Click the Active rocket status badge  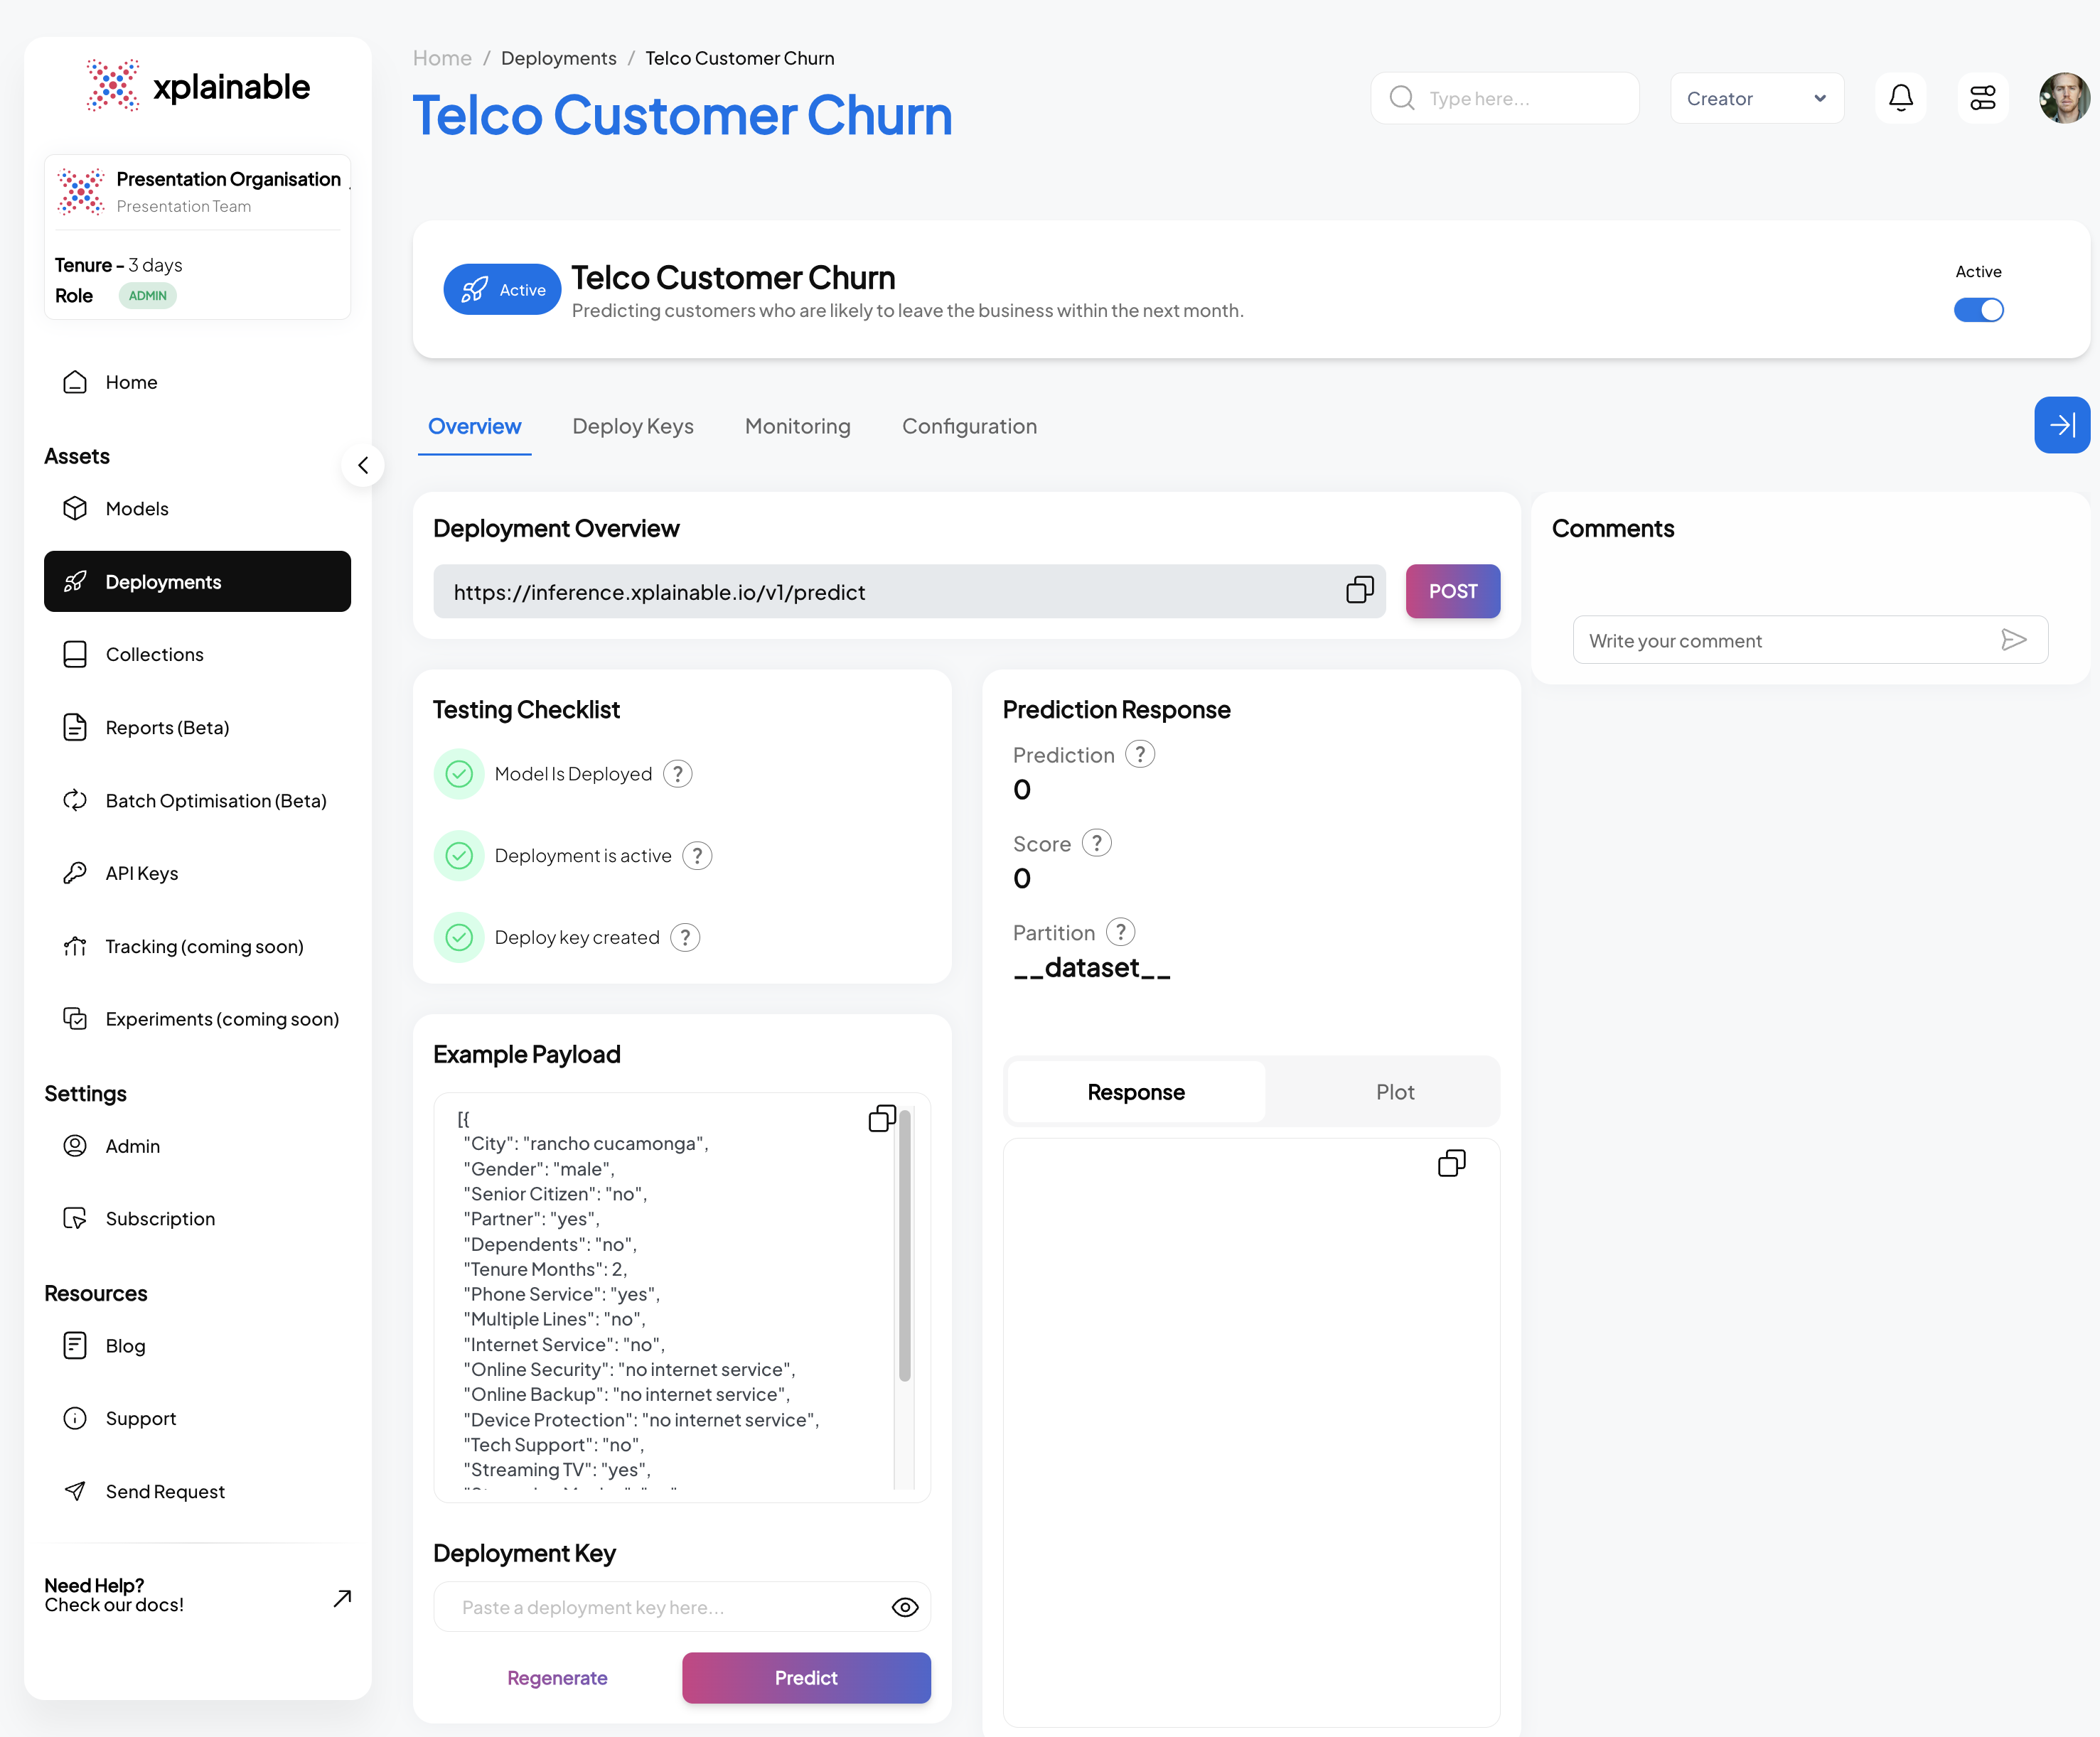(502, 290)
